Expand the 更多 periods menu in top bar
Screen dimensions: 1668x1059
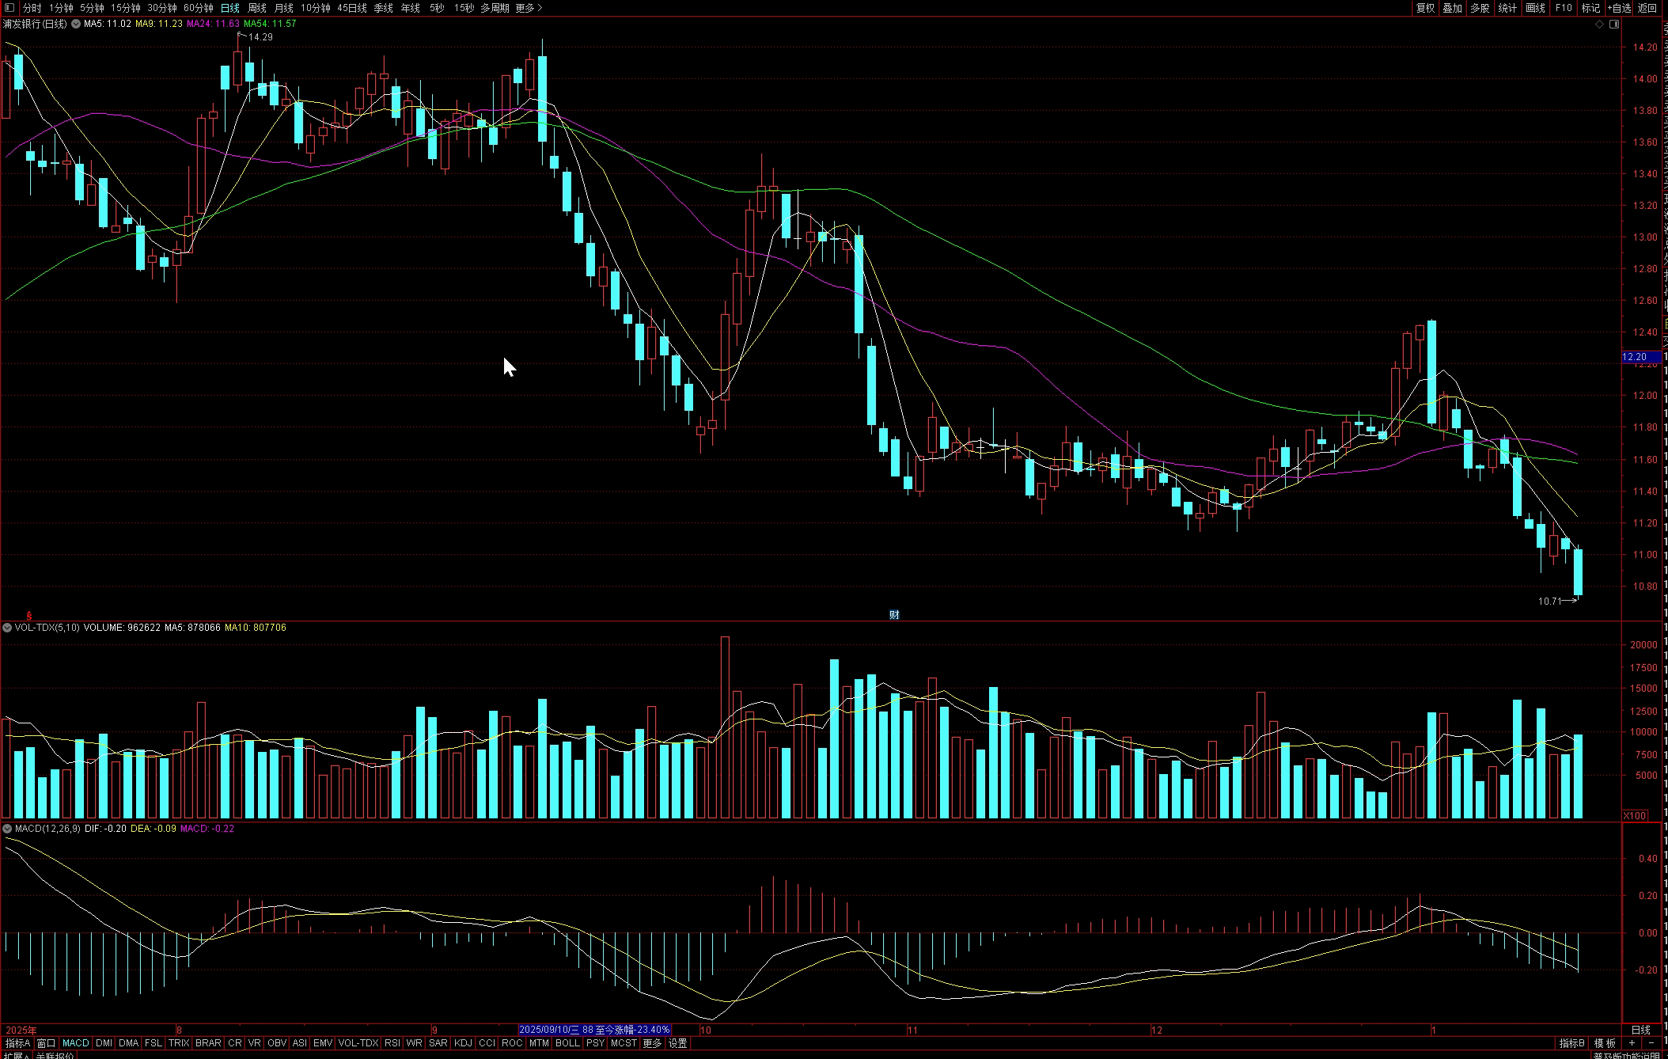click(x=528, y=8)
